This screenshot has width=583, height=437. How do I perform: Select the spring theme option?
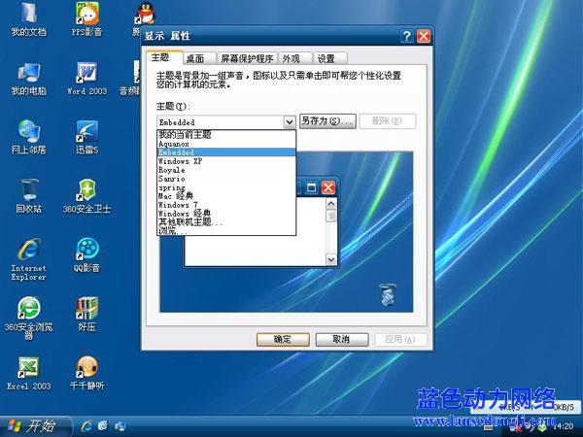pos(226,187)
